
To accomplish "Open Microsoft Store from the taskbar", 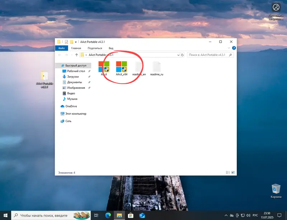I will pos(131,215).
